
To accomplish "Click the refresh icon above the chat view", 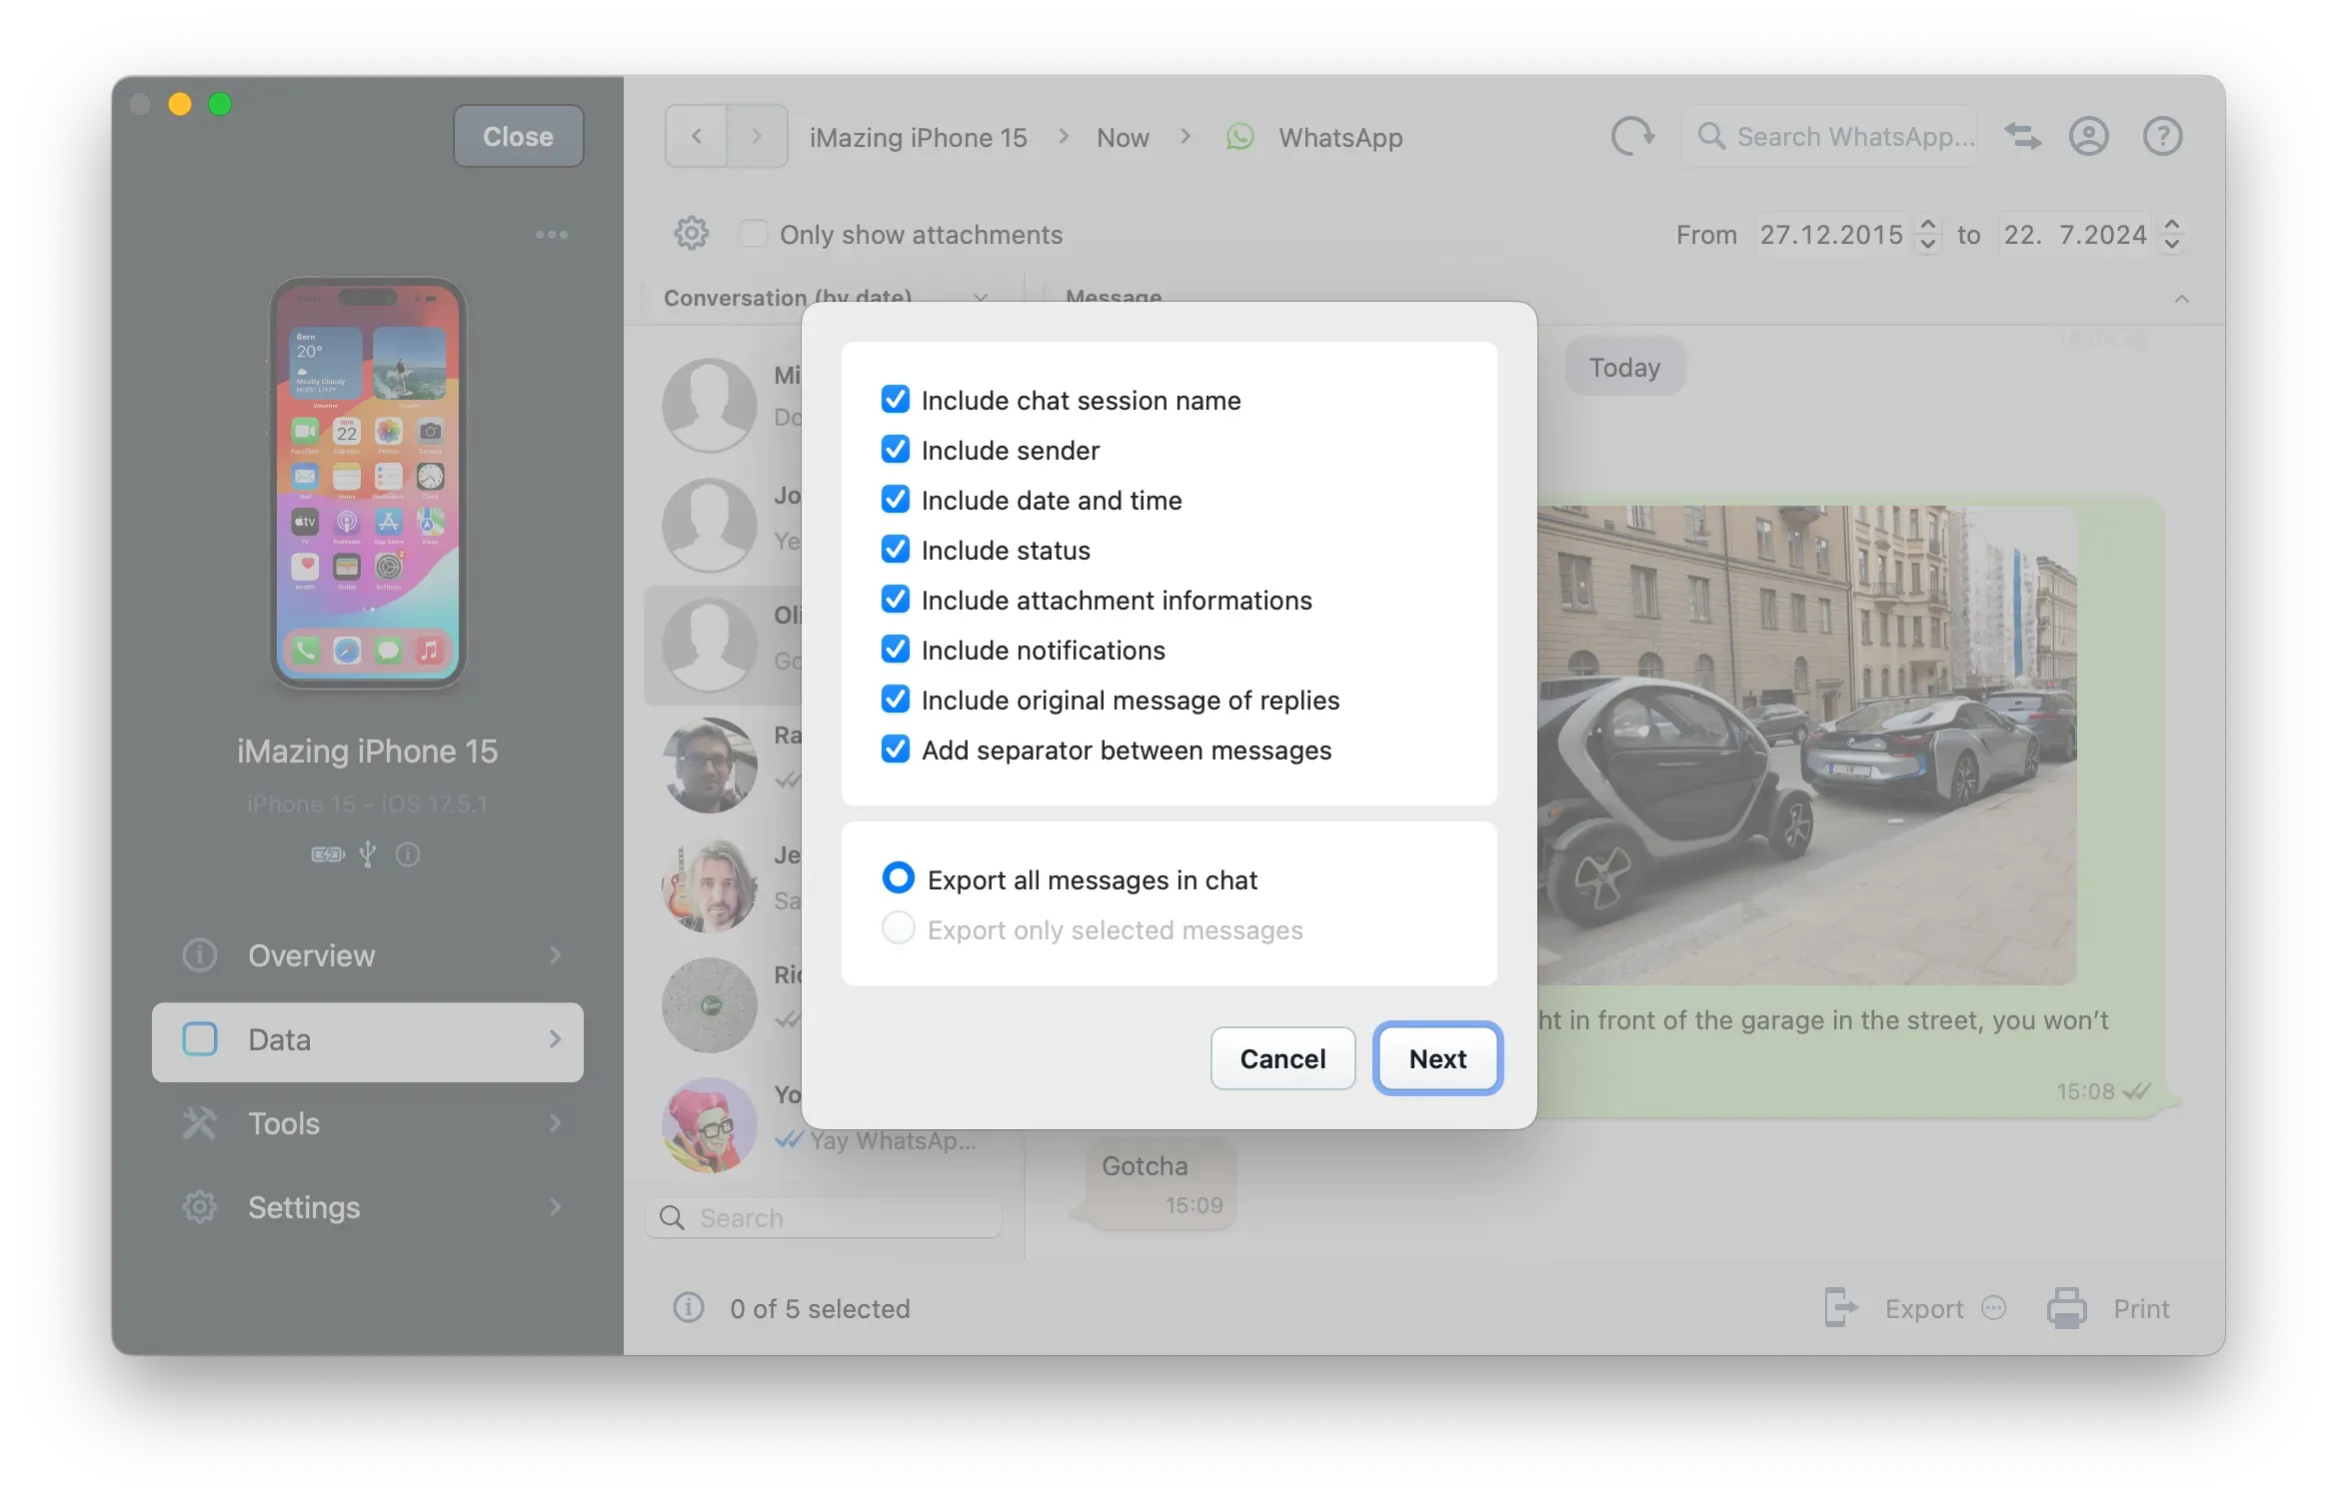I will click(1632, 136).
